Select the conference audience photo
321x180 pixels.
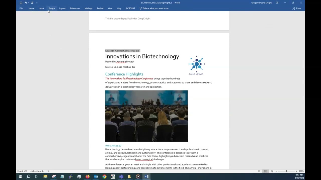point(146,116)
